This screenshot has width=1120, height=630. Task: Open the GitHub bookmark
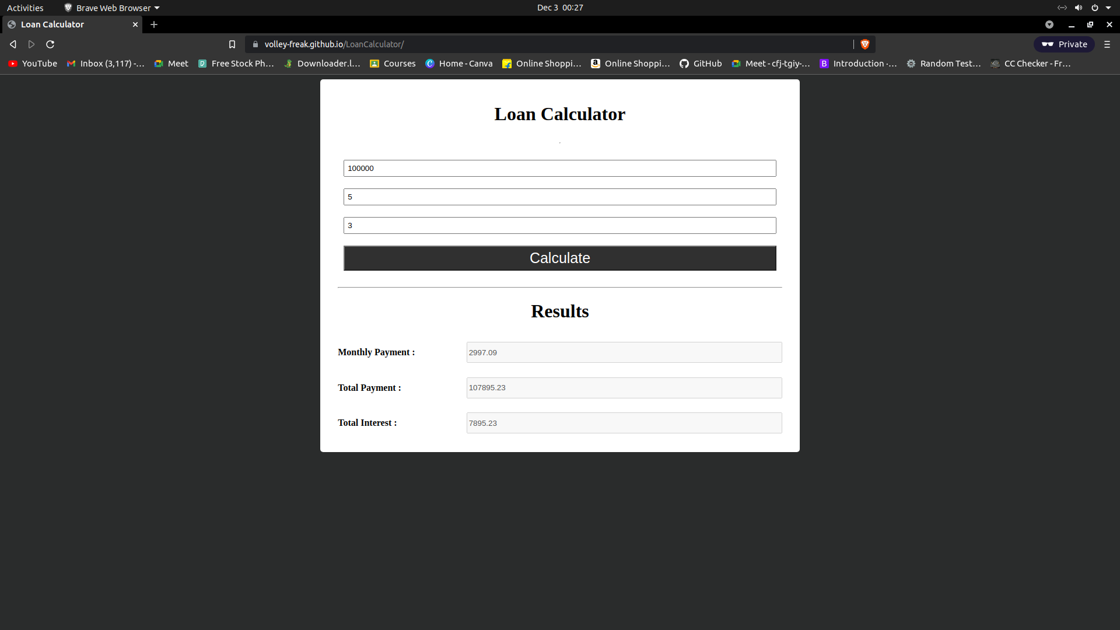pos(701,64)
